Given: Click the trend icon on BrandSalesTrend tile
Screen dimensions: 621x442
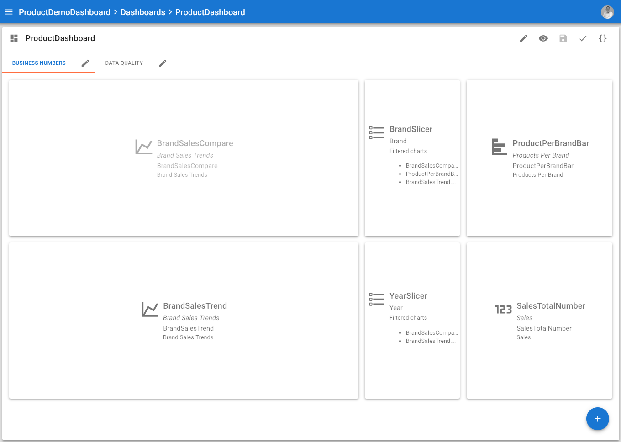Looking at the screenshot, I should click(x=150, y=309).
